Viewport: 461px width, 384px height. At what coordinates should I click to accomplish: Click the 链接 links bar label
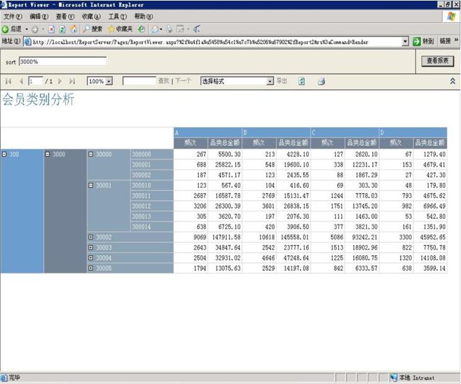445,41
